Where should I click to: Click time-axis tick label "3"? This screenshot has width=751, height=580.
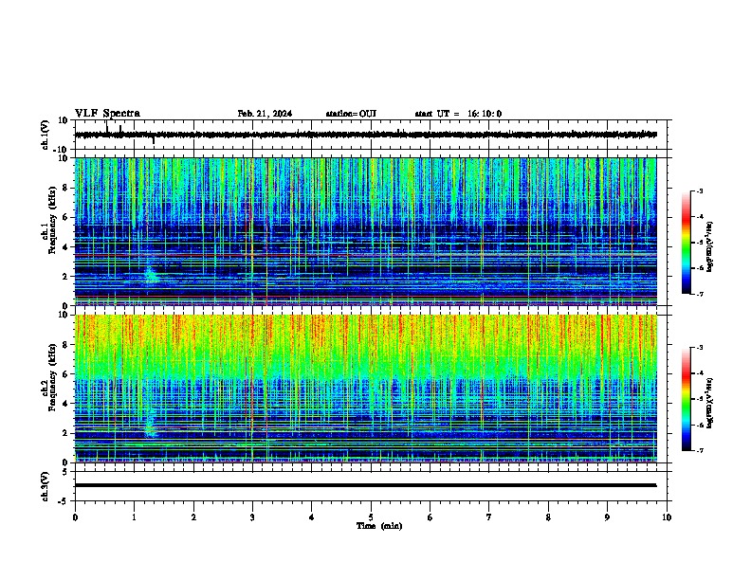252,517
